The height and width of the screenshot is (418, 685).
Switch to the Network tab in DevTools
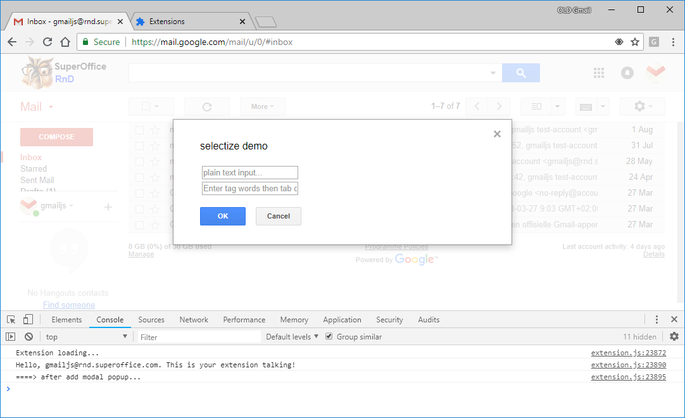point(194,320)
